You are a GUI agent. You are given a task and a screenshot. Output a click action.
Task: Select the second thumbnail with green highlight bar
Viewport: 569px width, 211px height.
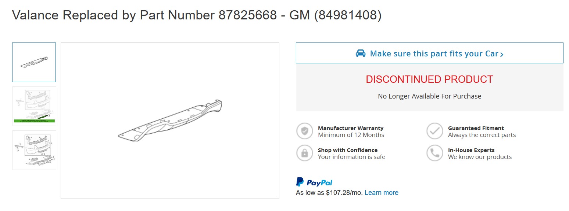tap(34, 106)
